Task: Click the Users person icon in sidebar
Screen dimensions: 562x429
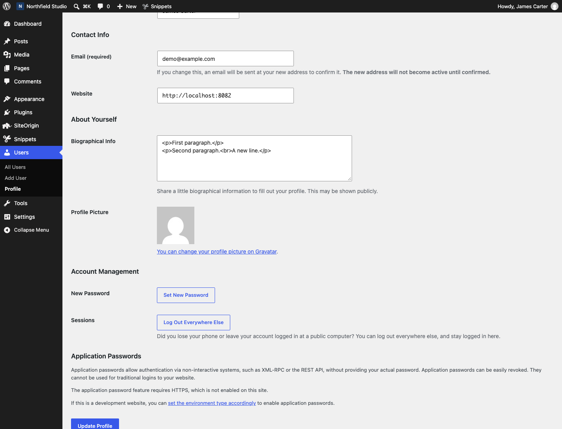Action: 7,152
